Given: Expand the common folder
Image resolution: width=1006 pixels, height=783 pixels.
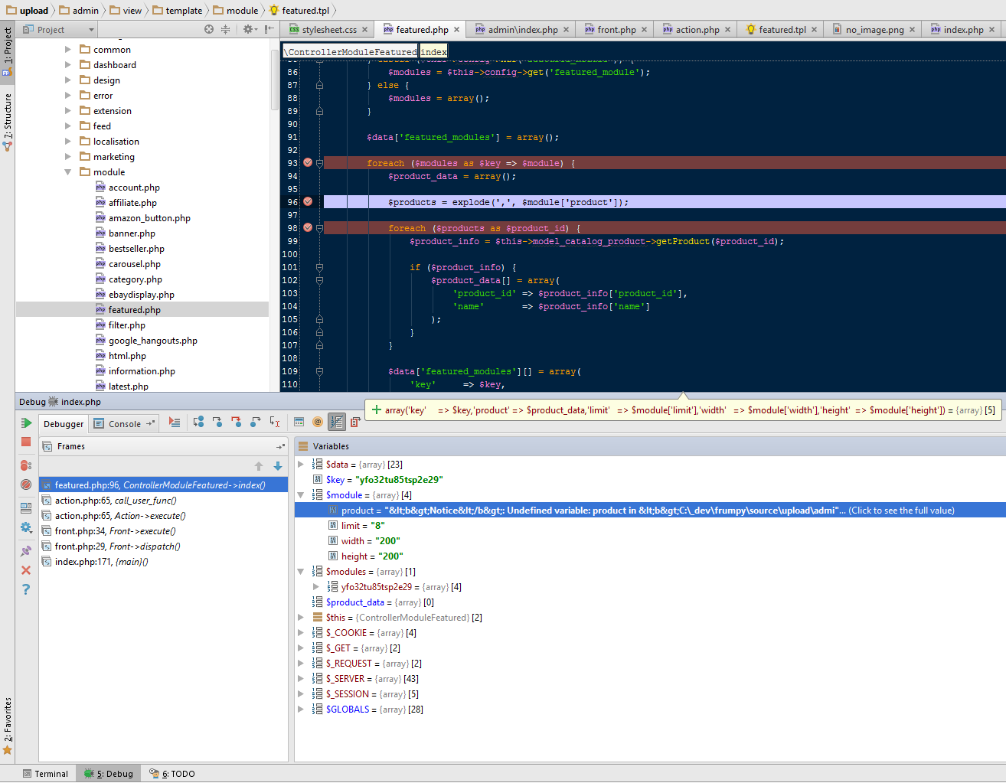Looking at the screenshot, I should click(68, 50).
